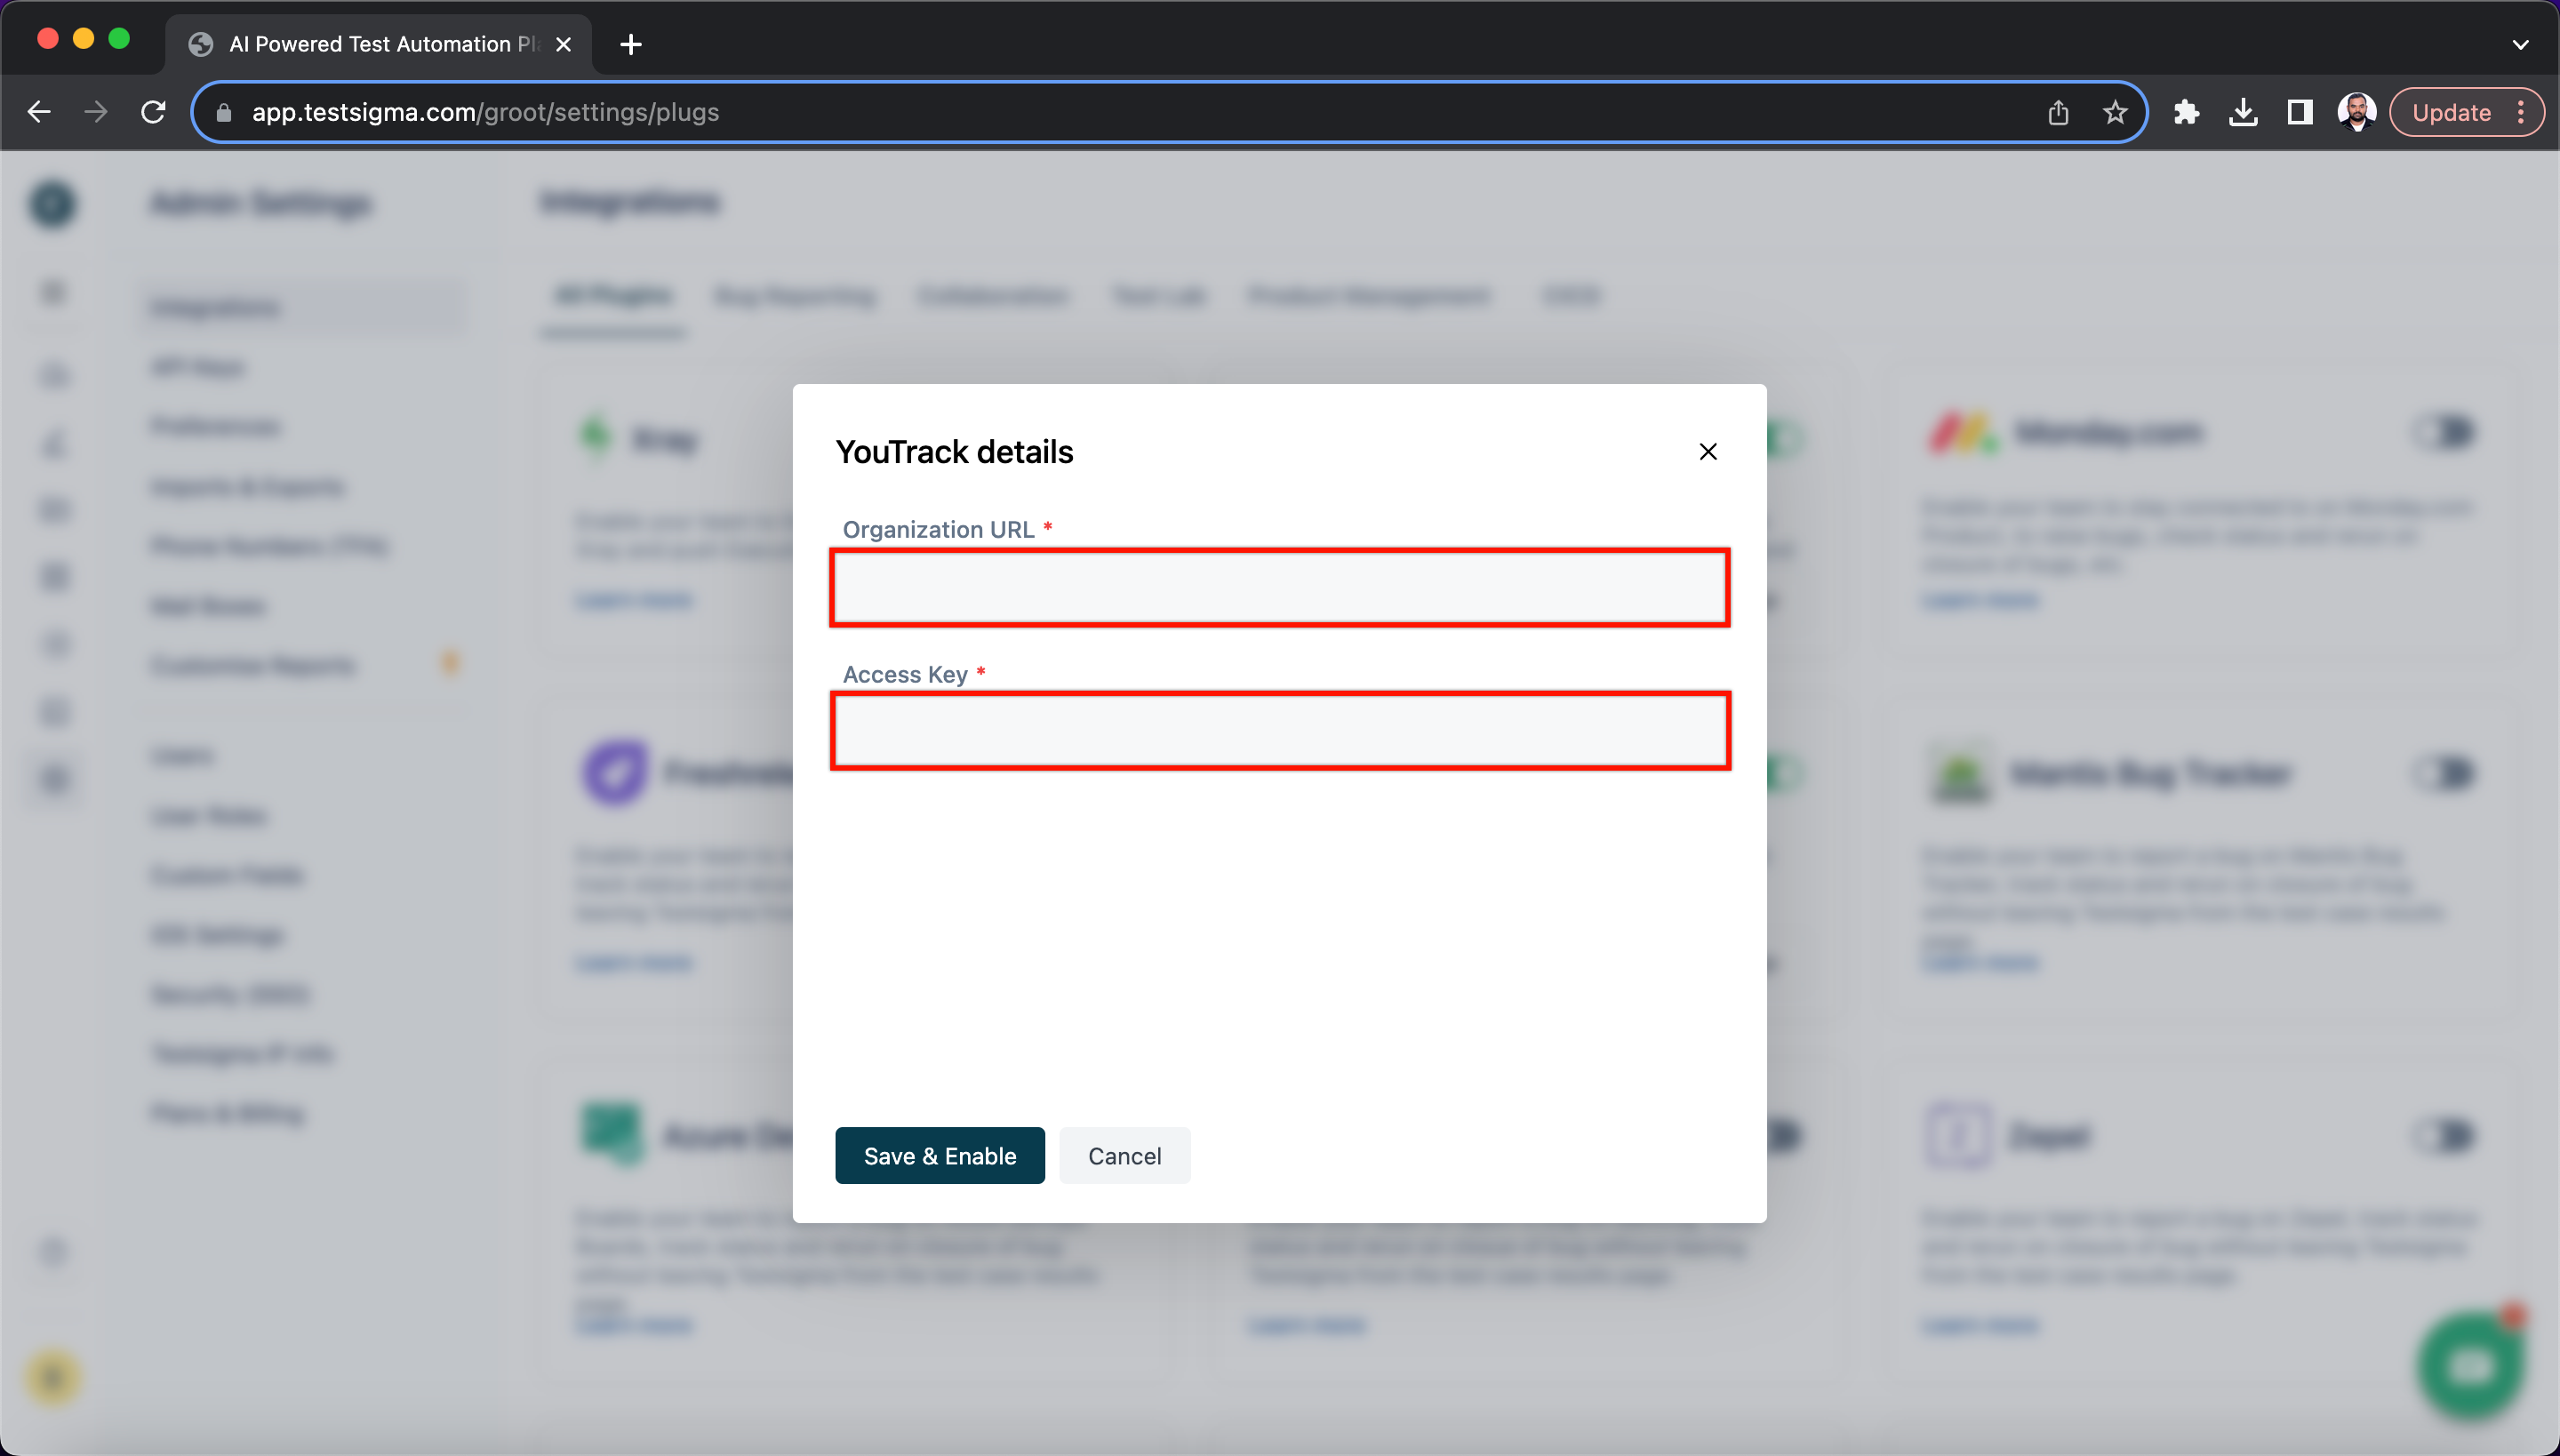Go forward in browser history

[x=96, y=112]
